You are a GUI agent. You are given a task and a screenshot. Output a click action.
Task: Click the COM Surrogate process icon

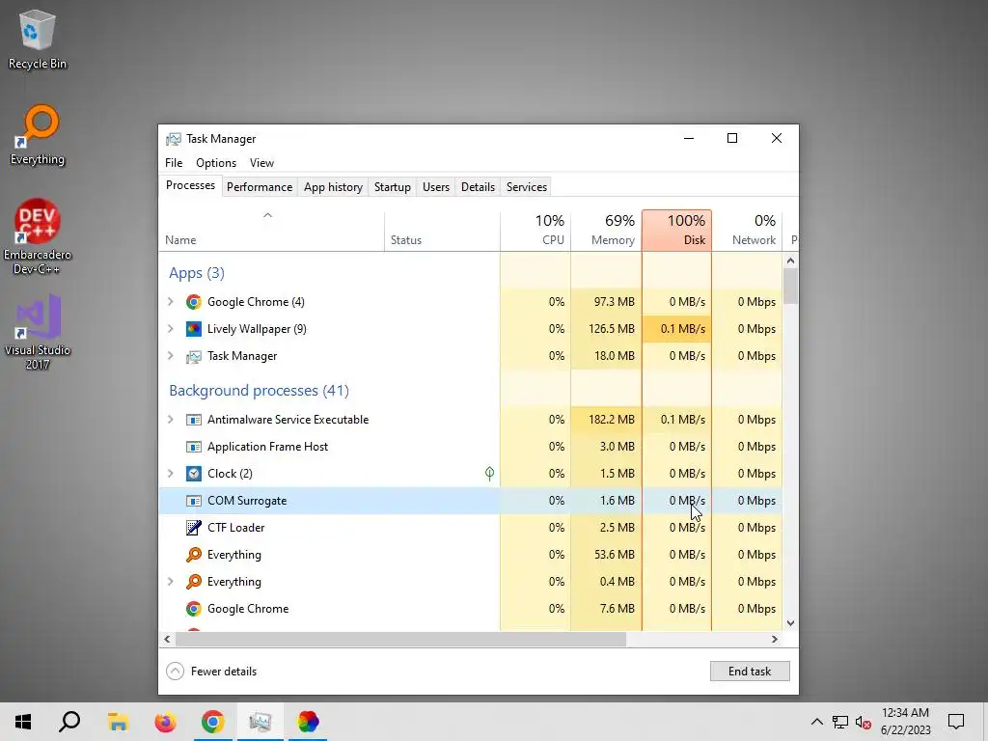click(x=193, y=501)
